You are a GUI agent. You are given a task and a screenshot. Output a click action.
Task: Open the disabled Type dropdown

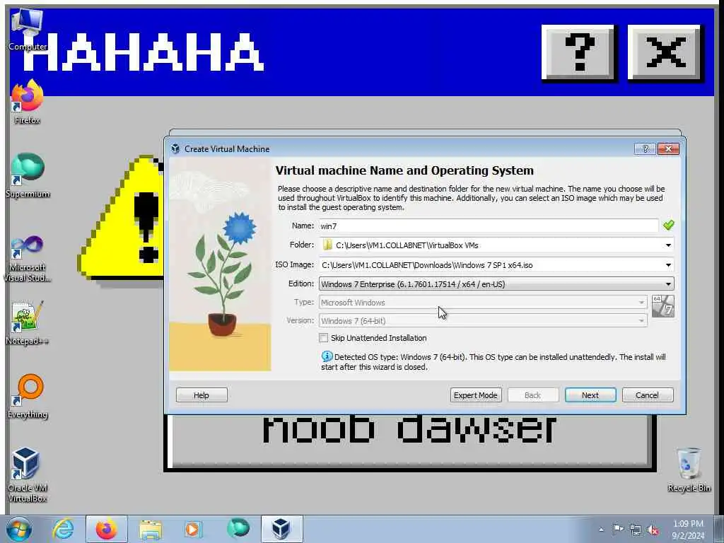coord(483,303)
